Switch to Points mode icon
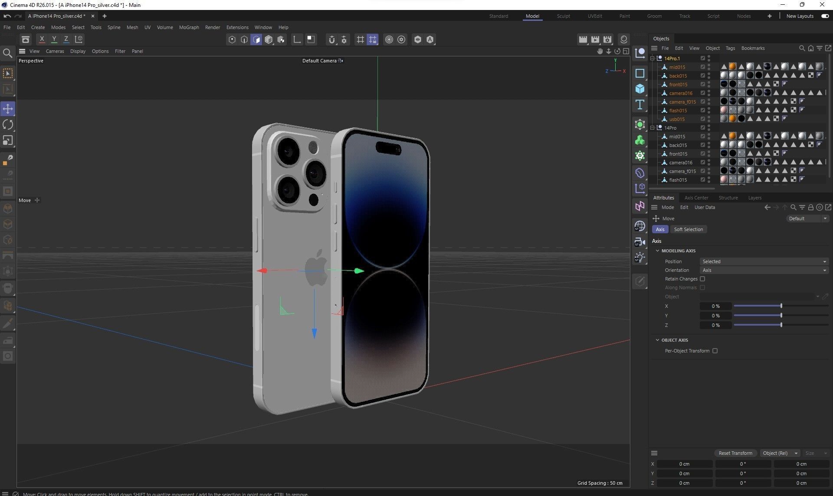The image size is (833, 496). [232, 40]
